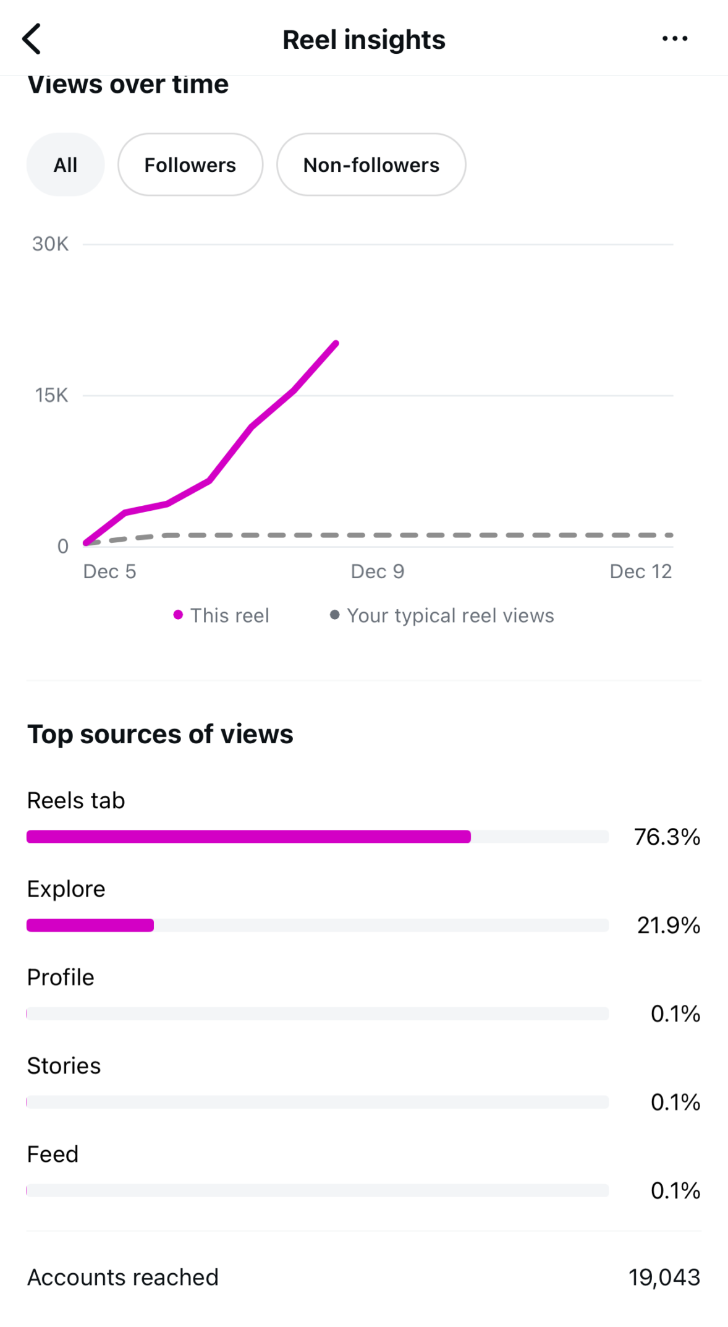Screen dimensions: 728x1327
Task: Click the Dec 9 date axis label
Action: [378, 571]
